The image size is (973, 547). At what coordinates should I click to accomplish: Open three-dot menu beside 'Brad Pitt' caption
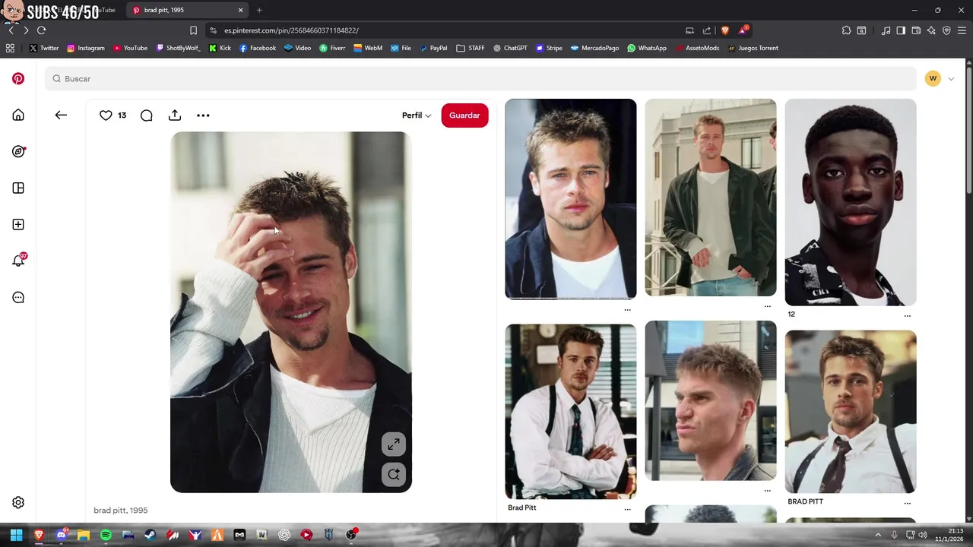pos(627,508)
